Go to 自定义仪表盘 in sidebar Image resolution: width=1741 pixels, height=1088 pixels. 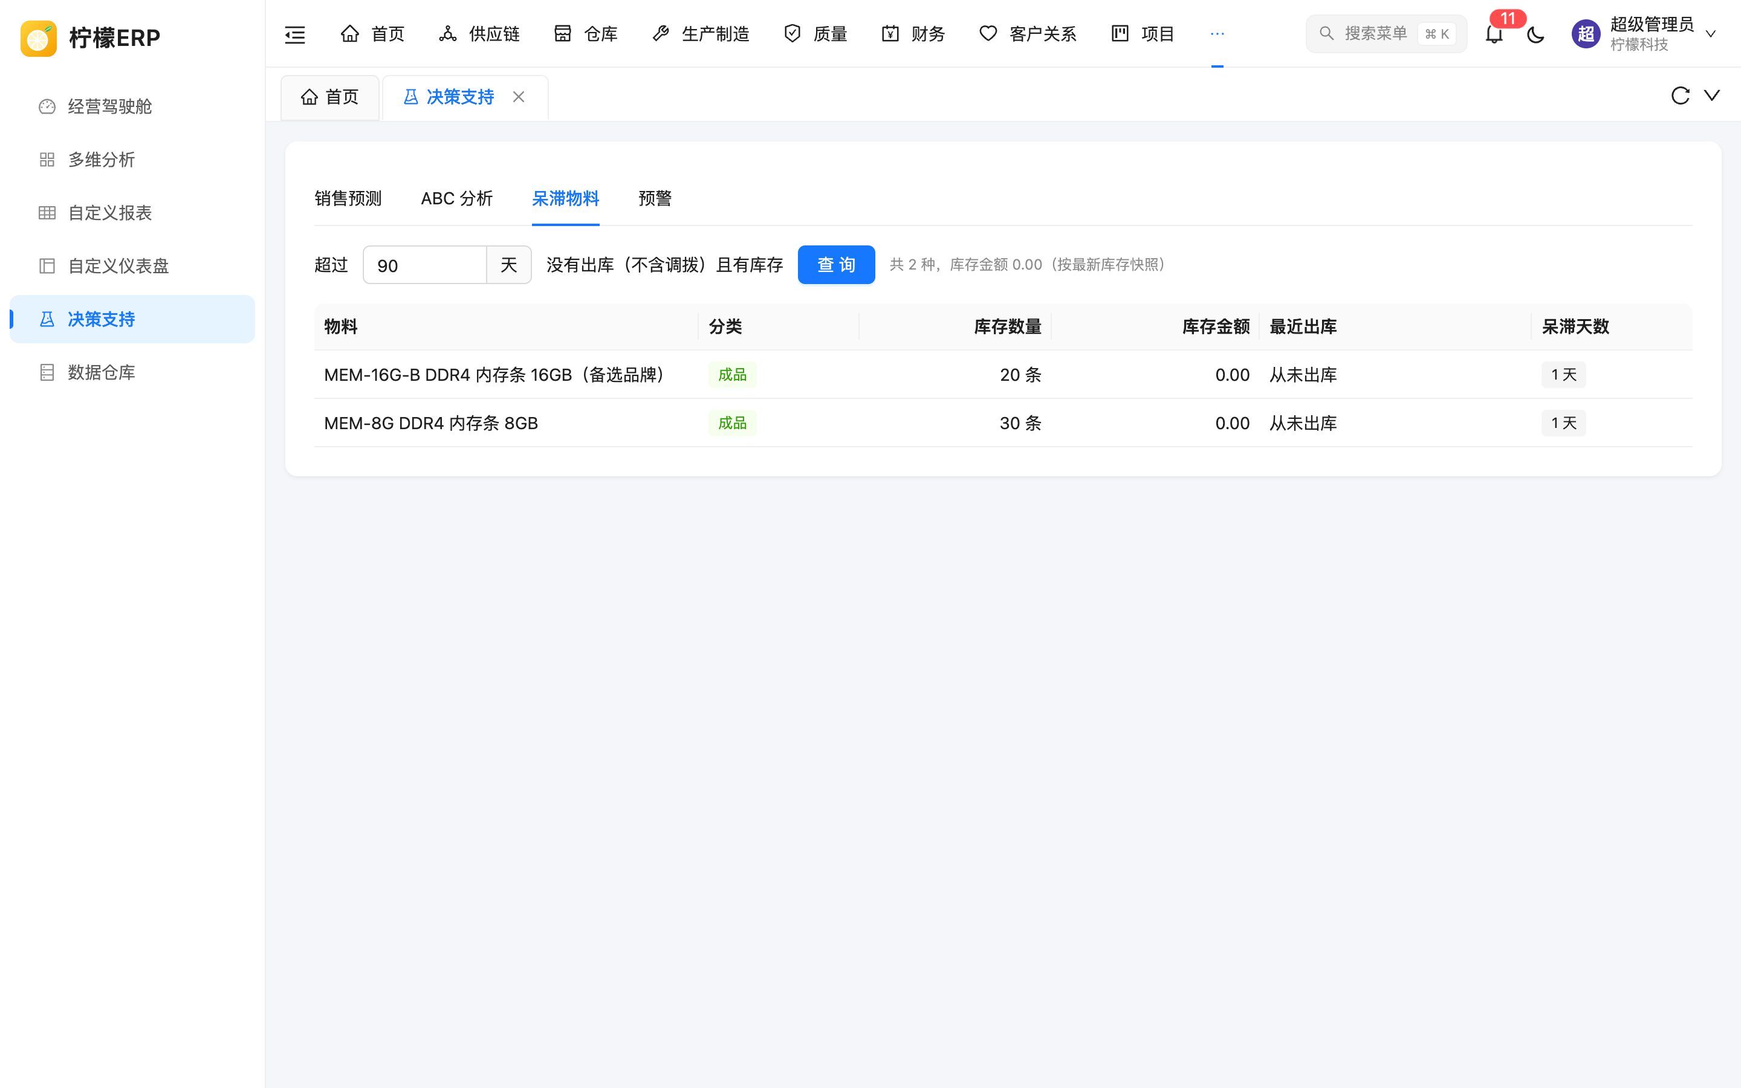click(132, 266)
